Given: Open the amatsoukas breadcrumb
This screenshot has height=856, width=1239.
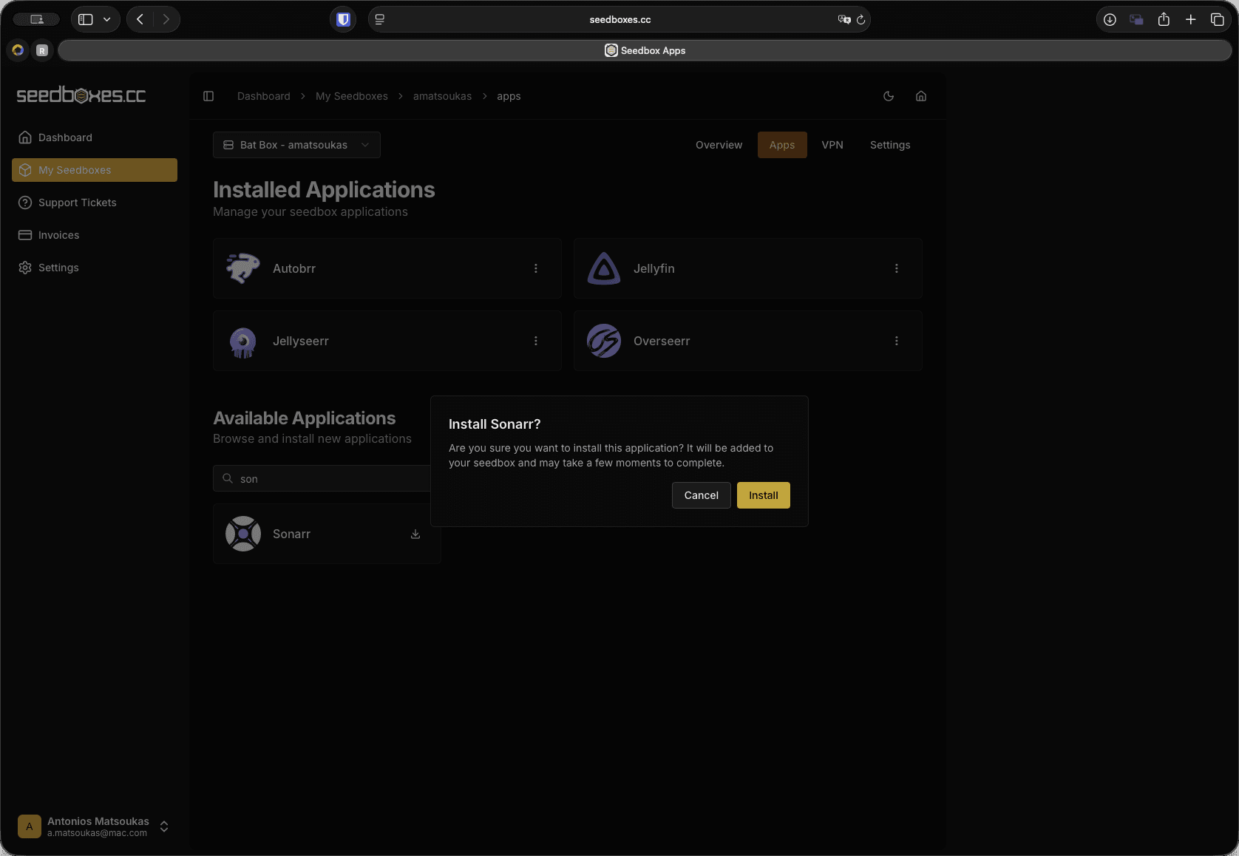Looking at the screenshot, I should coord(442,96).
